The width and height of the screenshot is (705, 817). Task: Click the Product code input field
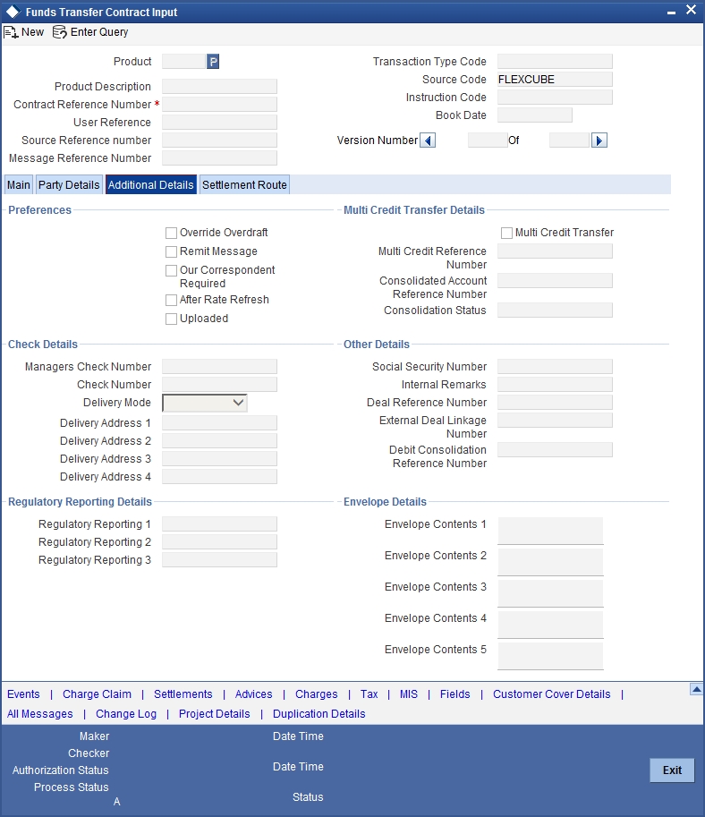(183, 62)
